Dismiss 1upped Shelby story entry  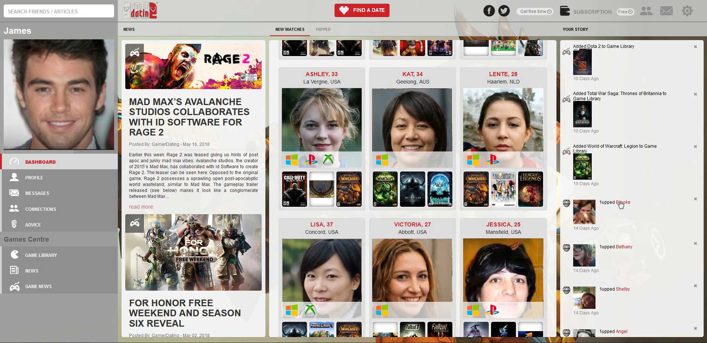point(695,286)
